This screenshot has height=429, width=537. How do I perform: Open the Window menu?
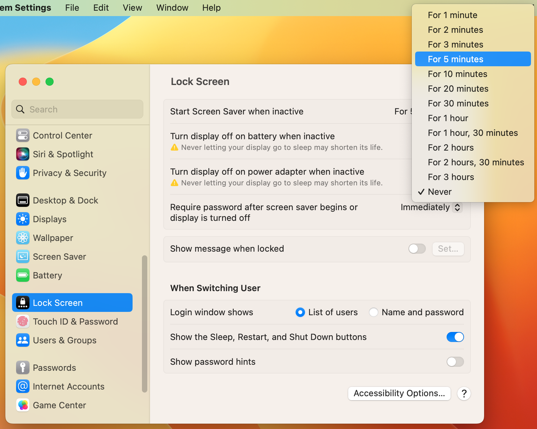pos(172,8)
